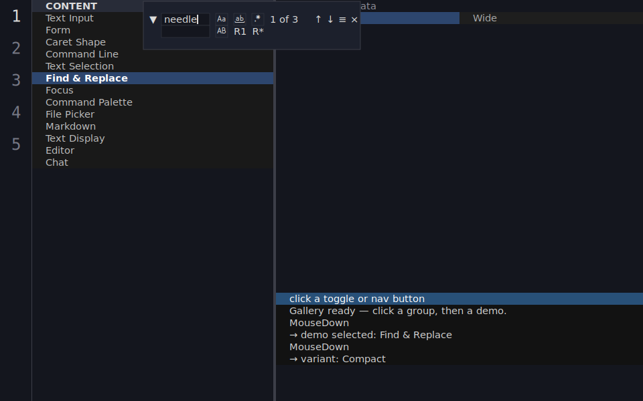Viewport: 643px width, 401px height.
Task: Select the Markdown demo
Action: coord(153,126)
